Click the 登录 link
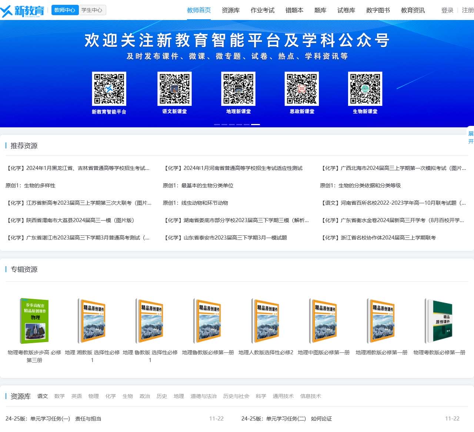Image resolution: width=474 pixels, height=432 pixels. (x=447, y=10)
